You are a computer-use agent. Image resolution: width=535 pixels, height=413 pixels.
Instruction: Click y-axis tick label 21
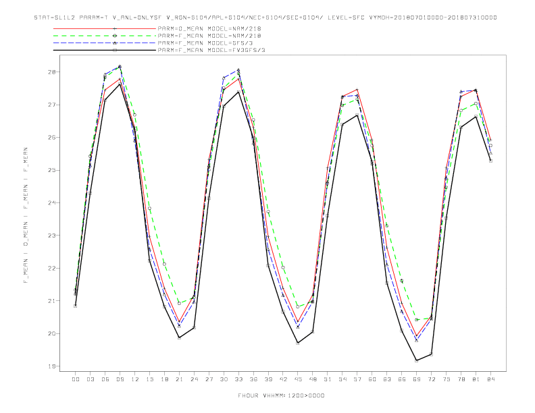pos(52,301)
